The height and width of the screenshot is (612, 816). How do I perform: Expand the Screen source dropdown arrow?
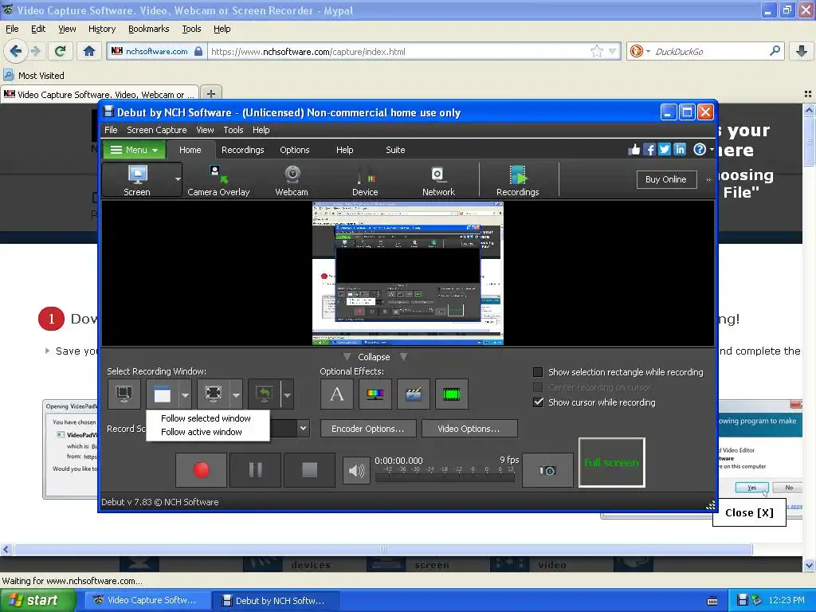click(178, 179)
